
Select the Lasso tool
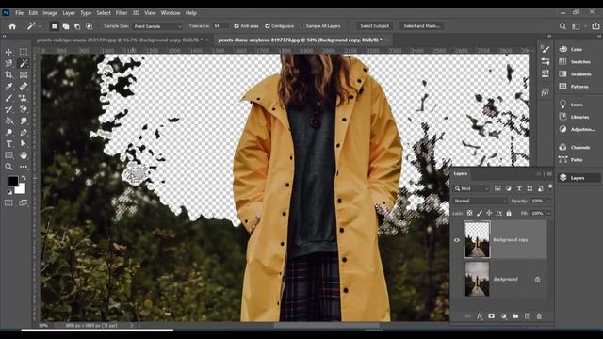pyautogui.click(x=8, y=63)
